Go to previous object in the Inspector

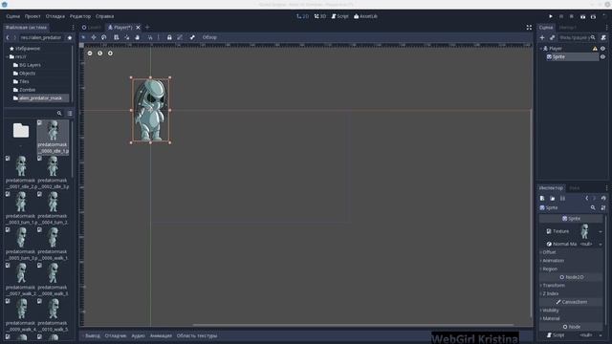click(586, 198)
